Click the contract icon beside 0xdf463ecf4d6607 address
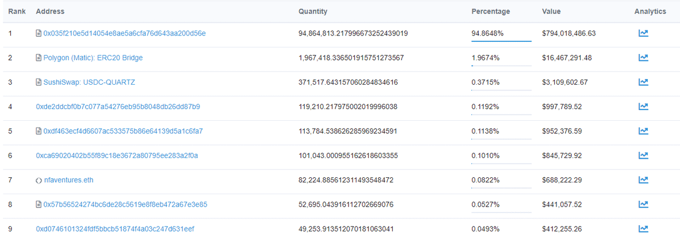This screenshot has height=236, width=680. [x=39, y=131]
